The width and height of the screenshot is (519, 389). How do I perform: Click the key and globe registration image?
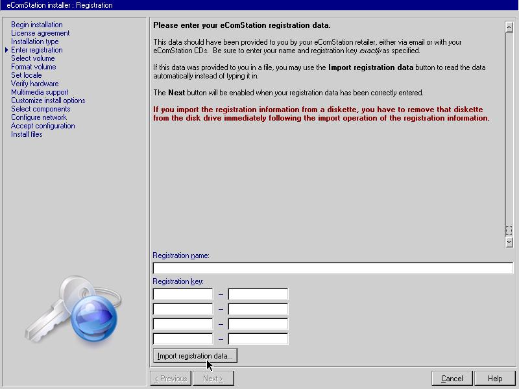(x=73, y=311)
